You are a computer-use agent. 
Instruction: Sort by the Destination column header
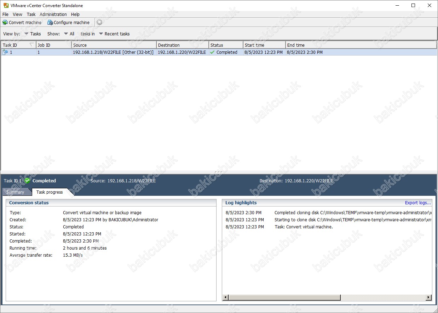[183, 45]
